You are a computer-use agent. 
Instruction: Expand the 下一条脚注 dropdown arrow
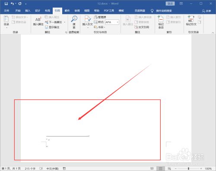[x=64, y=22]
